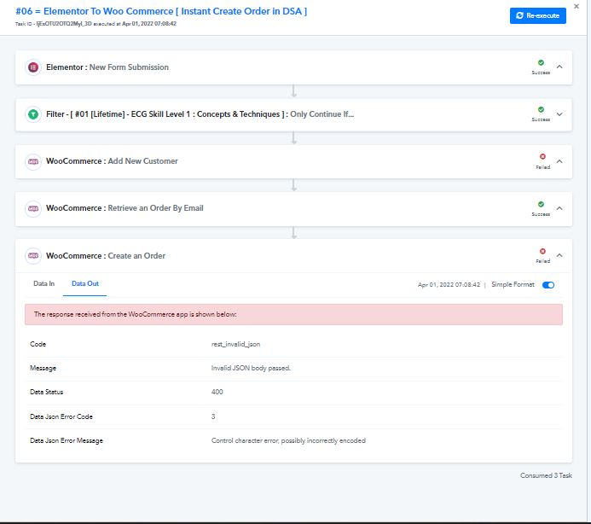
Task: Click WooCommerce icon on Add New Customer
Action: 33,161
